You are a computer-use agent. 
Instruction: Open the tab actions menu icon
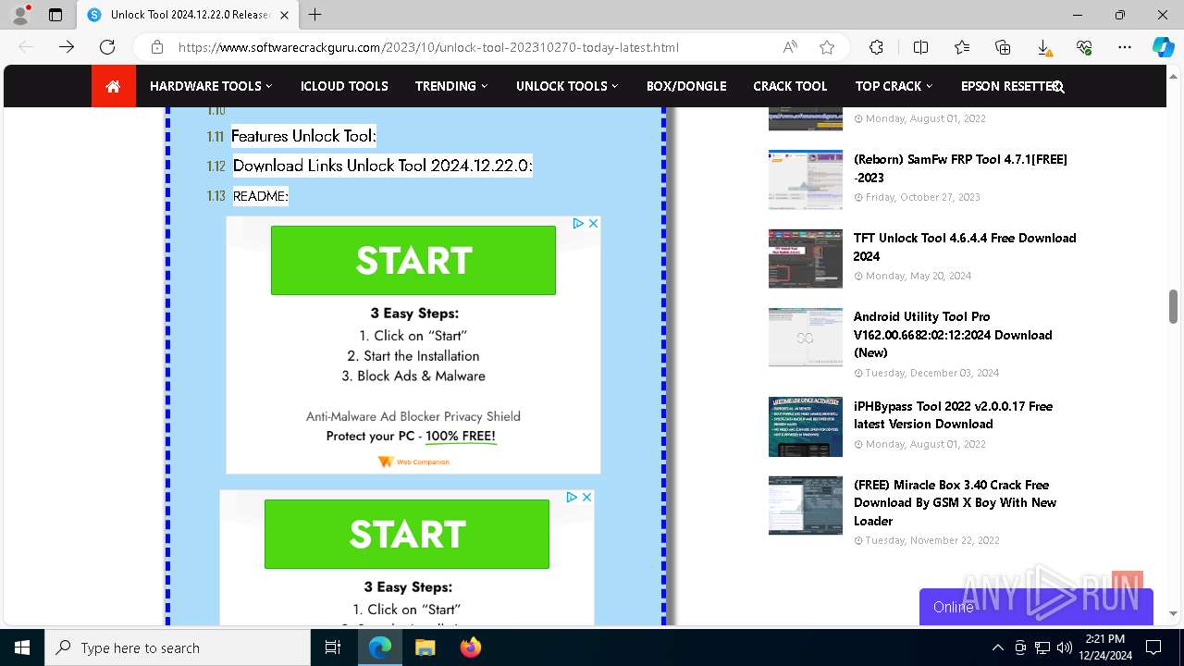(55, 15)
